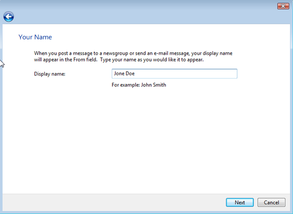Screen dimensions: 293x214
Task: Click the word 'Jone' in the name field
Action: 119,74
